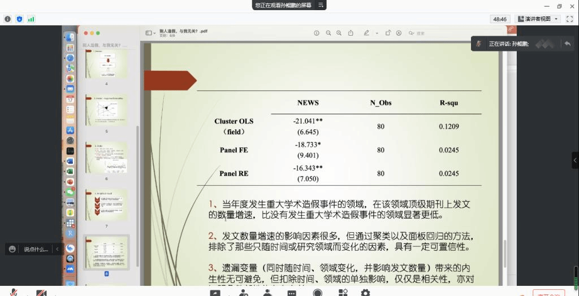Open the markup pen options chevron
Image resolution: width=579 pixels, height=296 pixels.
tap(377, 33)
